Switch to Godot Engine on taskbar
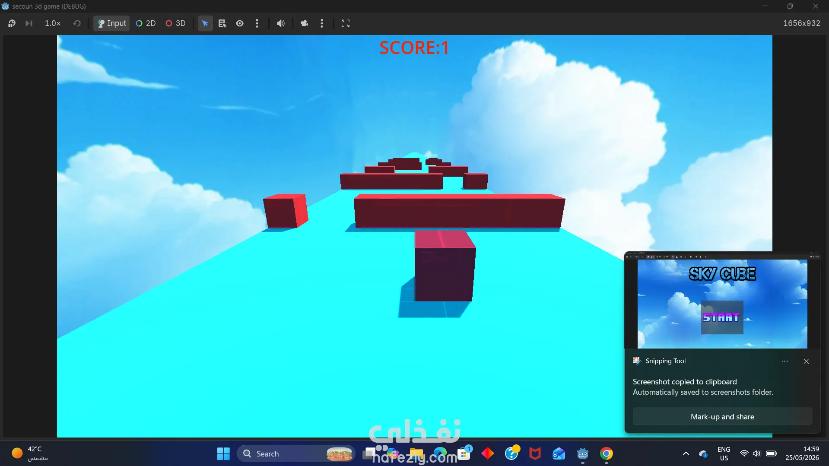Screen dimensions: 829x466 click(583, 453)
